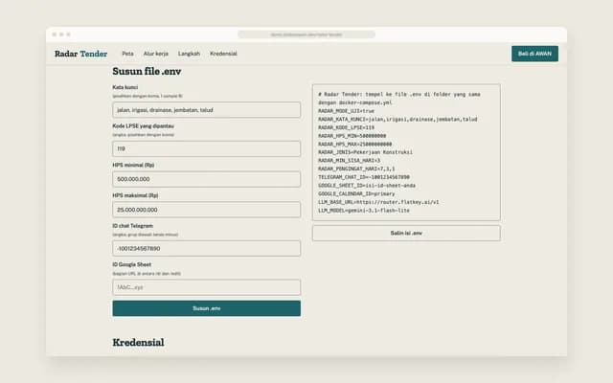This screenshot has width=613, height=383.
Task: Click the RADAR_PENGINGAT_HARI line in the output
Action: pos(356,169)
